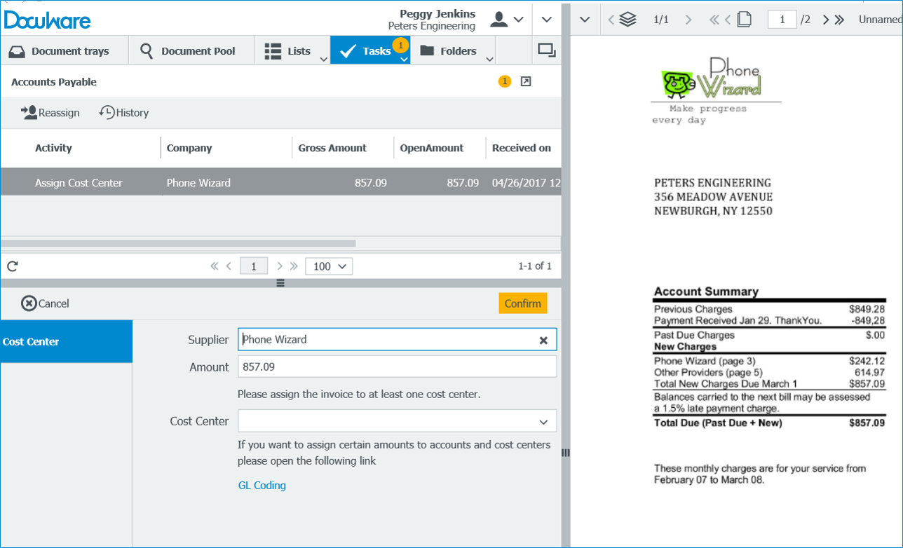Click the refresh list icon
The width and height of the screenshot is (903, 548).
12,266
